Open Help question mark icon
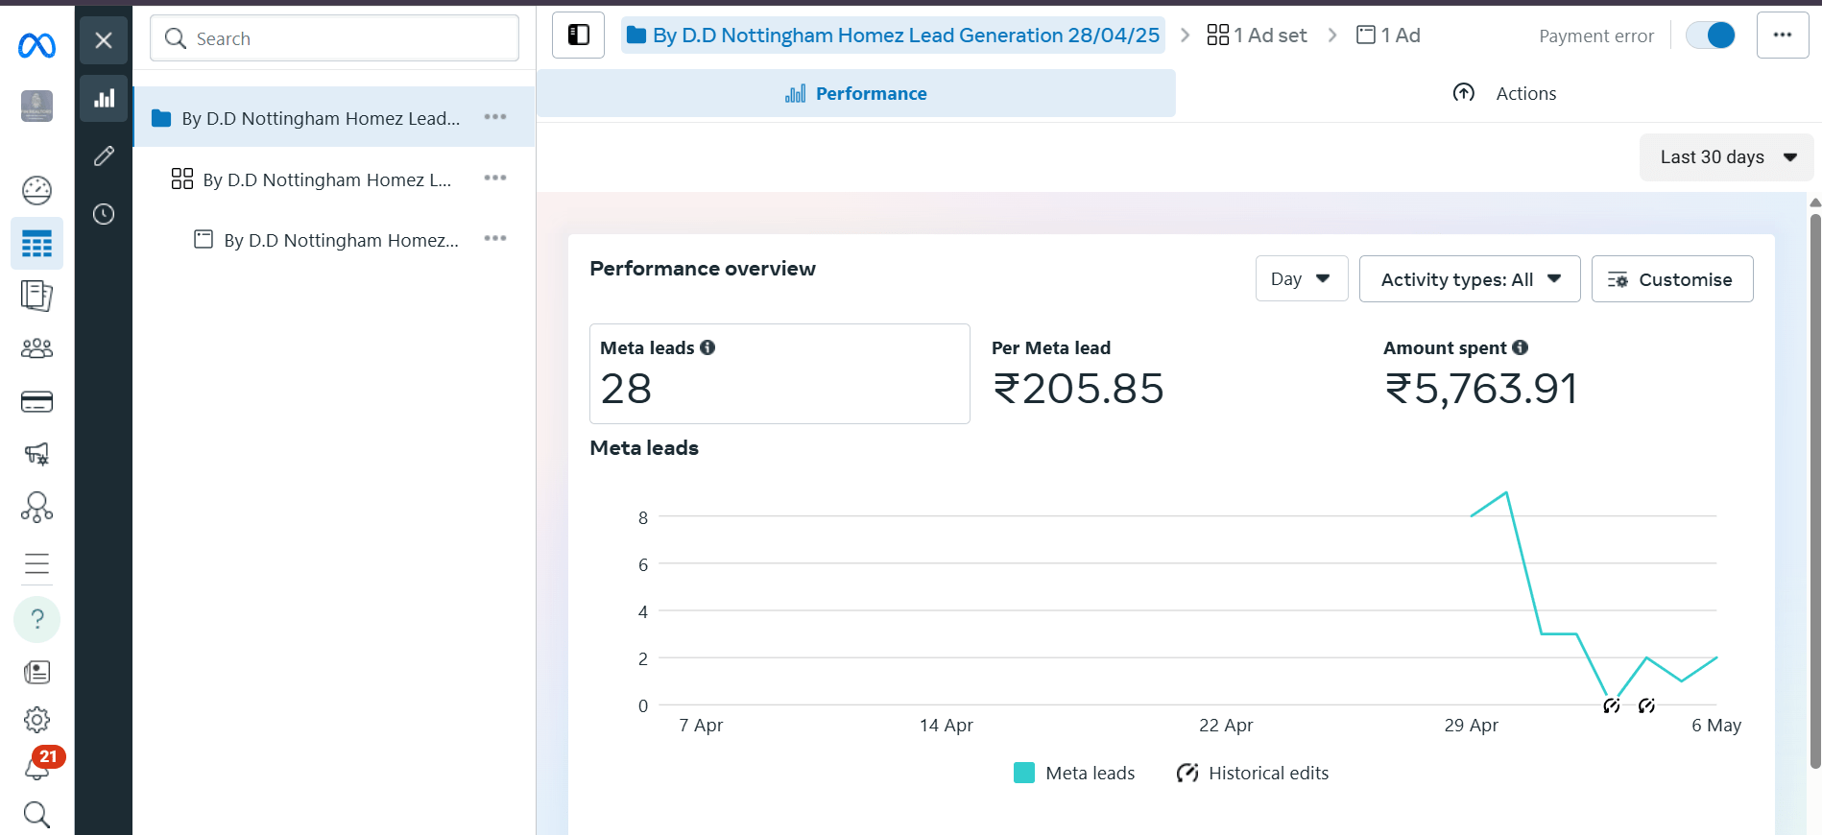 pos(36,619)
